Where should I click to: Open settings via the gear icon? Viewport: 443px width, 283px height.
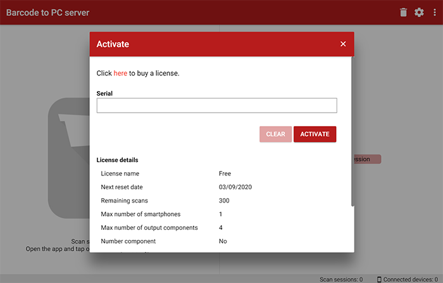pyautogui.click(x=419, y=13)
